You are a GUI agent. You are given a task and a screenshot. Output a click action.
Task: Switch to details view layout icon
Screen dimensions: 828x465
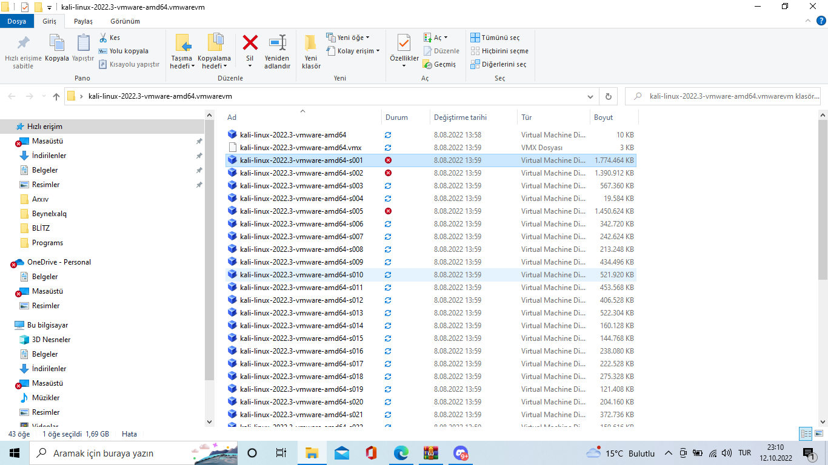[806, 434]
